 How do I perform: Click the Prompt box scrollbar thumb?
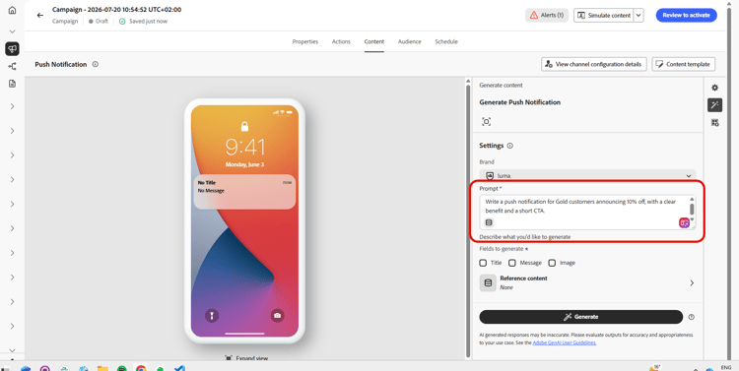tap(692, 209)
